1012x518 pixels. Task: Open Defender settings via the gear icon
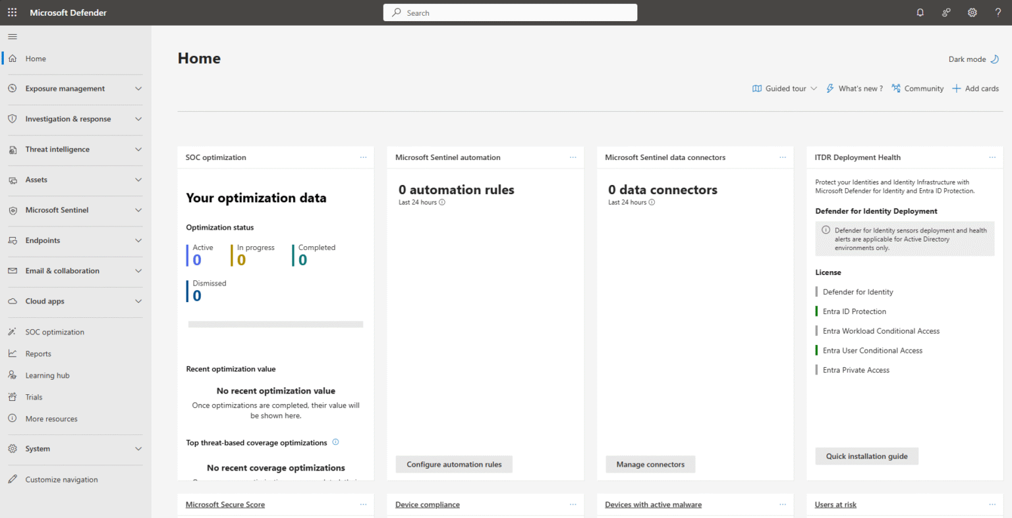(972, 12)
